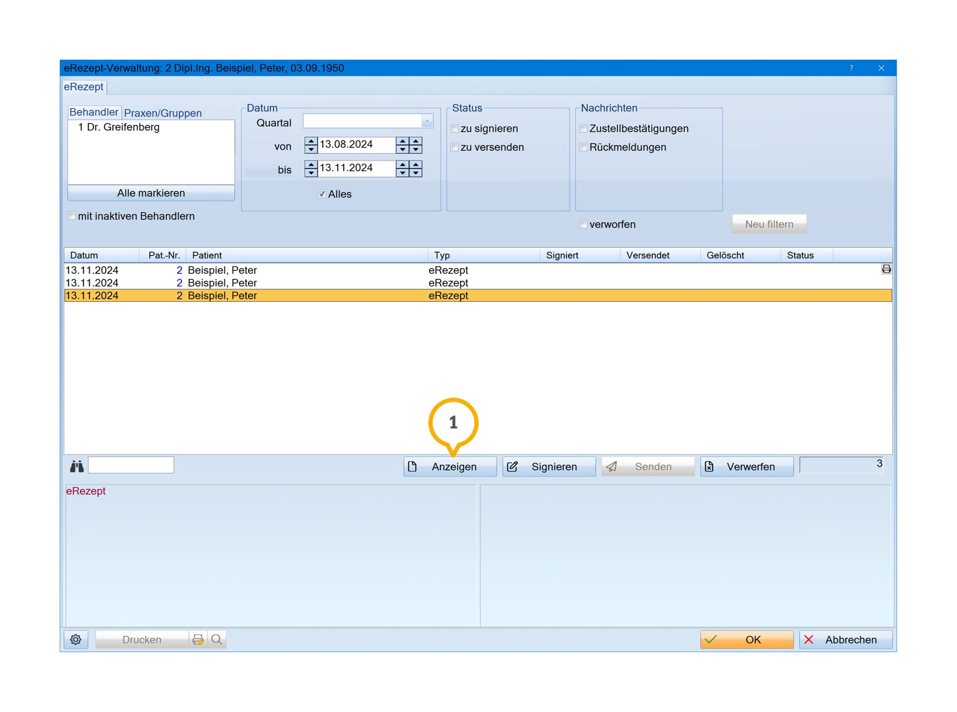Open the Quartal dropdown

[x=427, y=121]
